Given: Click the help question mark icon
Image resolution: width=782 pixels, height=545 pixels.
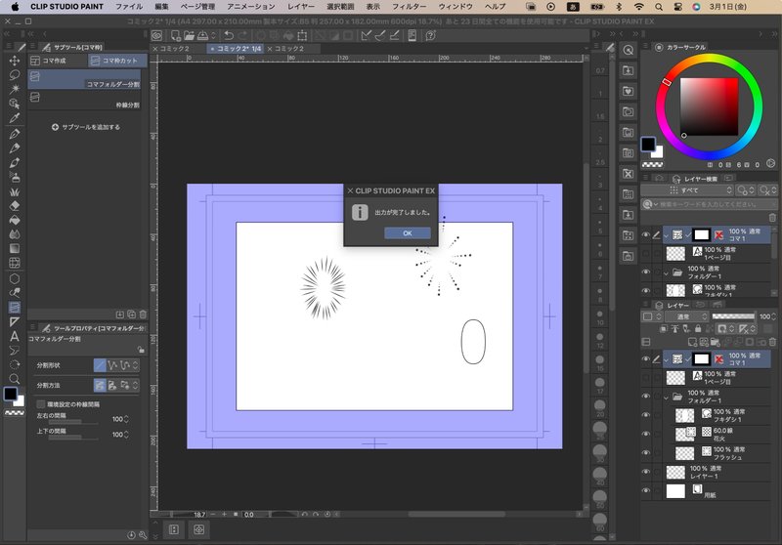Looking at the screenshot, I should [430, 35].
